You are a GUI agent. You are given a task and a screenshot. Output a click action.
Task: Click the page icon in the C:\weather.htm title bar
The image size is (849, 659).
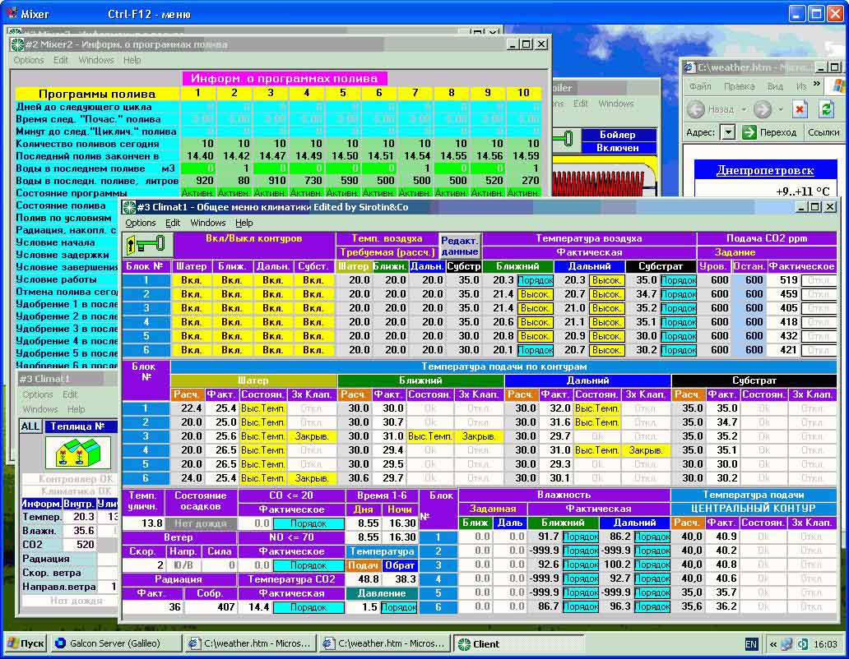[689, 67]
